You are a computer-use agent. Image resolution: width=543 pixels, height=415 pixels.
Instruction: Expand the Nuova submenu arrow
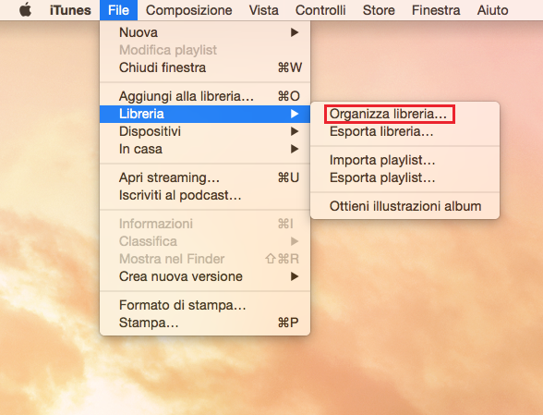point(295,32)
